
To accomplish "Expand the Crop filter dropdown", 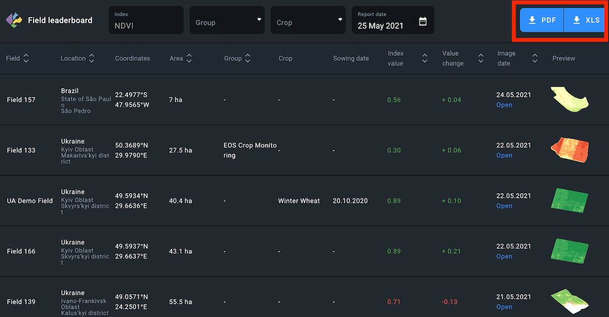I will 308,20.
